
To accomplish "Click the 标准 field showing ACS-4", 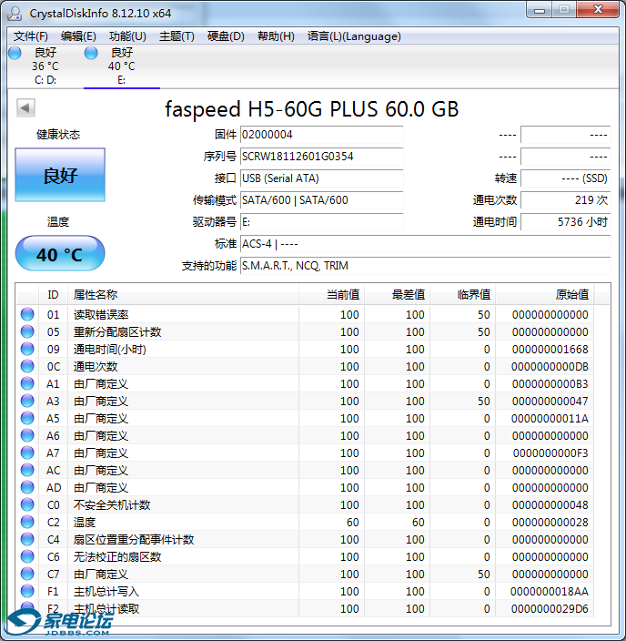I will 425,244.
